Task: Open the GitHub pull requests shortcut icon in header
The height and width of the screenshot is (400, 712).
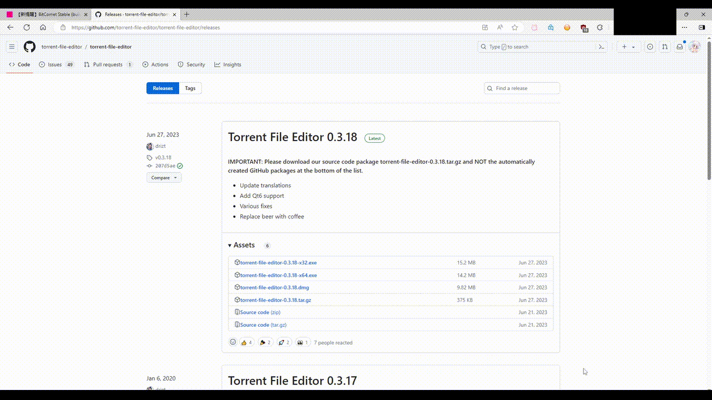Action: pos(665,47)
